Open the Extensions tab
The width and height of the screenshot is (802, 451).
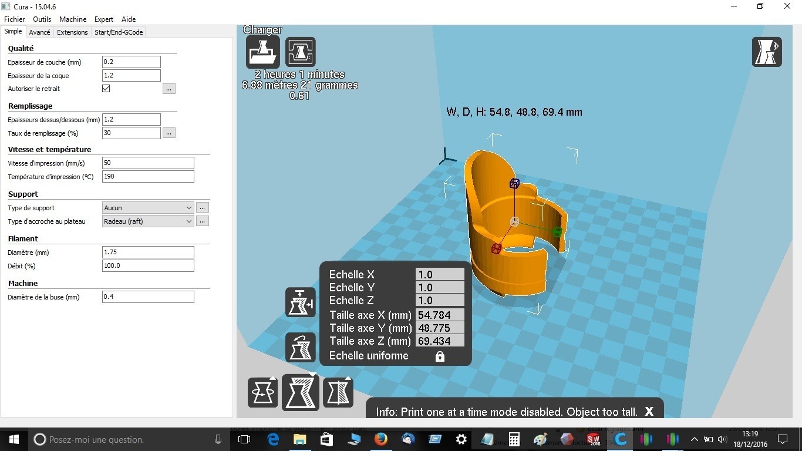pos(72,32)
